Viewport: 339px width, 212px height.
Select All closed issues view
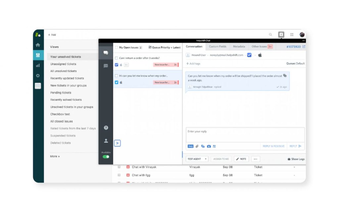tap(61, 121)
